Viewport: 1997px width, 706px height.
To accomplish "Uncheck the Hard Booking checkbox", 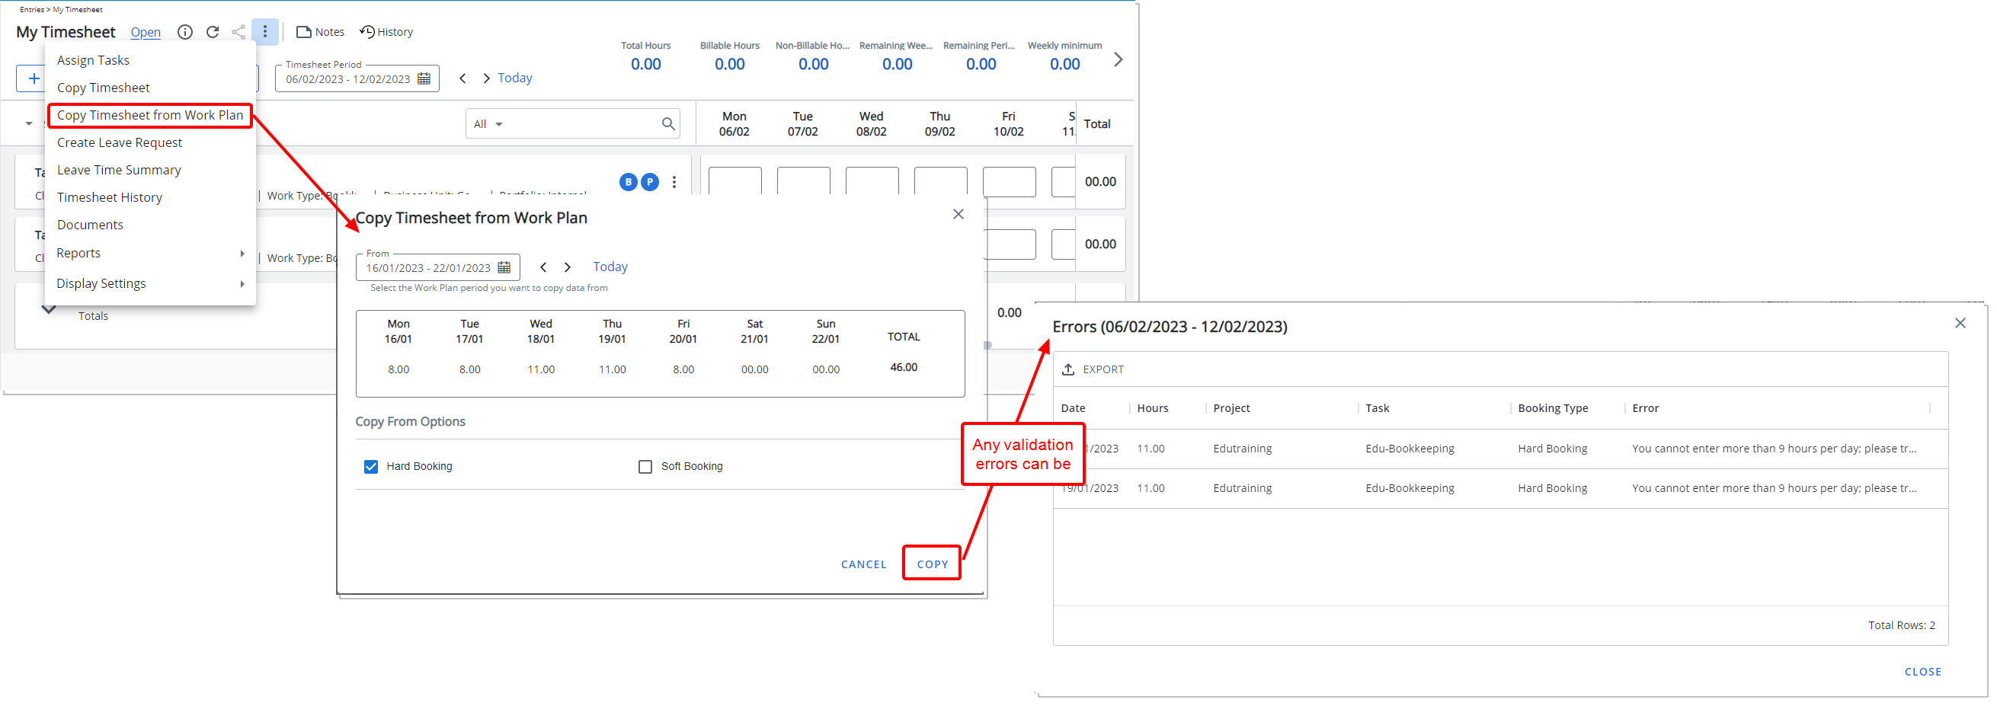I will coord(371,467).
